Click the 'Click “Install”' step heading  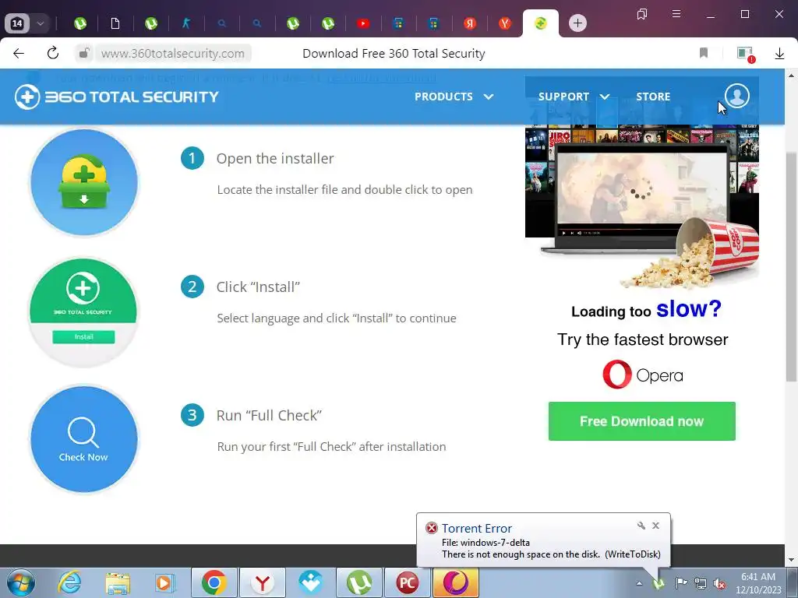pos(258,287)
